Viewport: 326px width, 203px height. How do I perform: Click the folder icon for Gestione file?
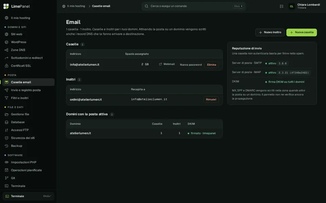tap(6, 114)
